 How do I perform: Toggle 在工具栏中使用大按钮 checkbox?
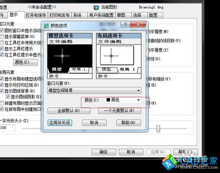(x=1, y=43)
